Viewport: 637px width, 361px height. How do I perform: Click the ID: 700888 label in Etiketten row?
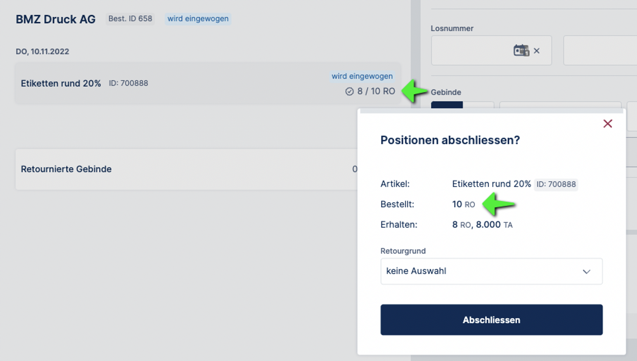(x=128, y=83)
